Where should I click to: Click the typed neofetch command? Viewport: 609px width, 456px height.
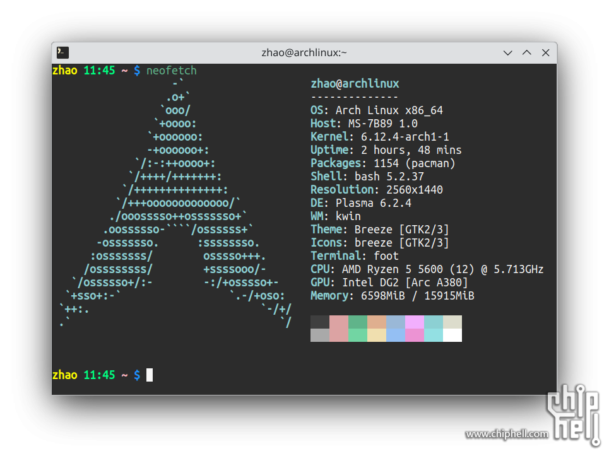pyautogui.click(x=171, y=71)
